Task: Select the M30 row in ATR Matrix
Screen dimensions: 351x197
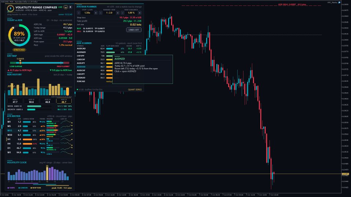Action: point(39,135)
